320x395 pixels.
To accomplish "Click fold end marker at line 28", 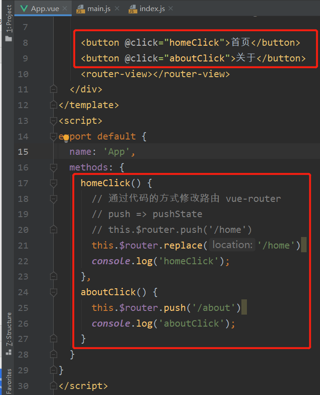I will click(54, 354).
